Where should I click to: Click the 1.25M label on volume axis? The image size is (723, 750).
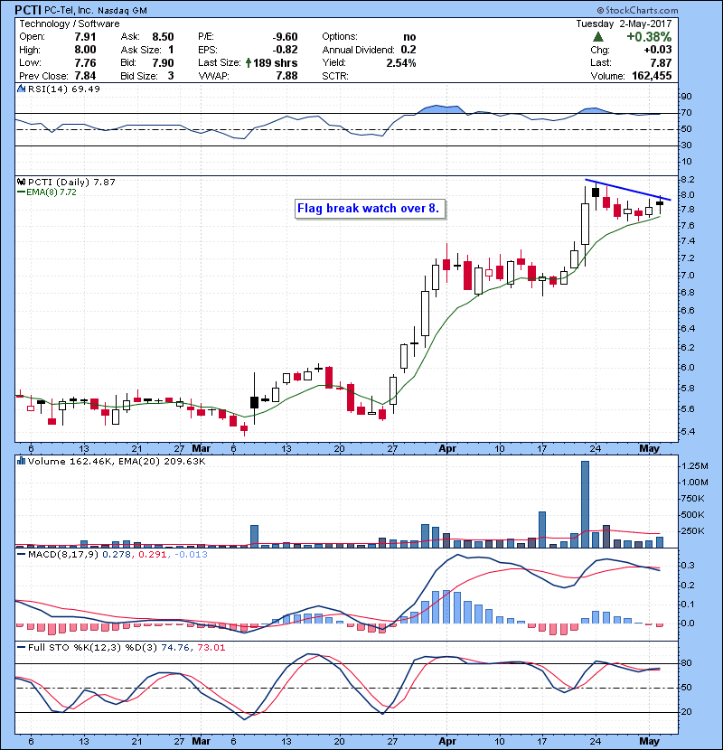point(694,465)
